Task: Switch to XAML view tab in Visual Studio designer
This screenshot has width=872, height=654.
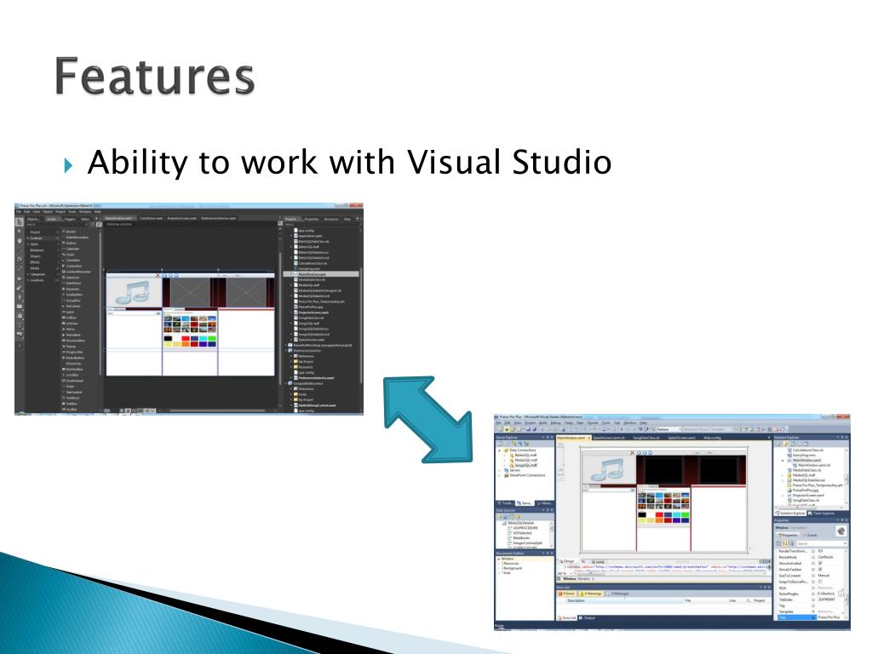Action: tap(599, 562)
